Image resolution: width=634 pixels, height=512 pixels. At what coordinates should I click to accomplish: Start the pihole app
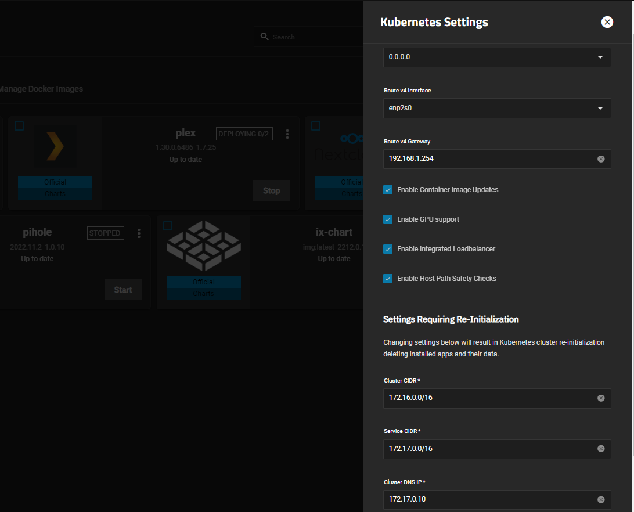(x=123, y=290)
